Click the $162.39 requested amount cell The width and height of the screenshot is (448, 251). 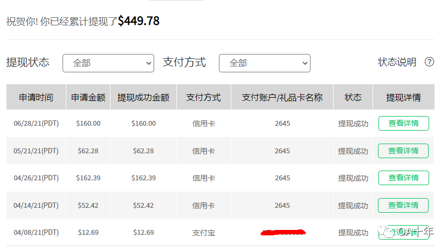[x=88, y=178]
